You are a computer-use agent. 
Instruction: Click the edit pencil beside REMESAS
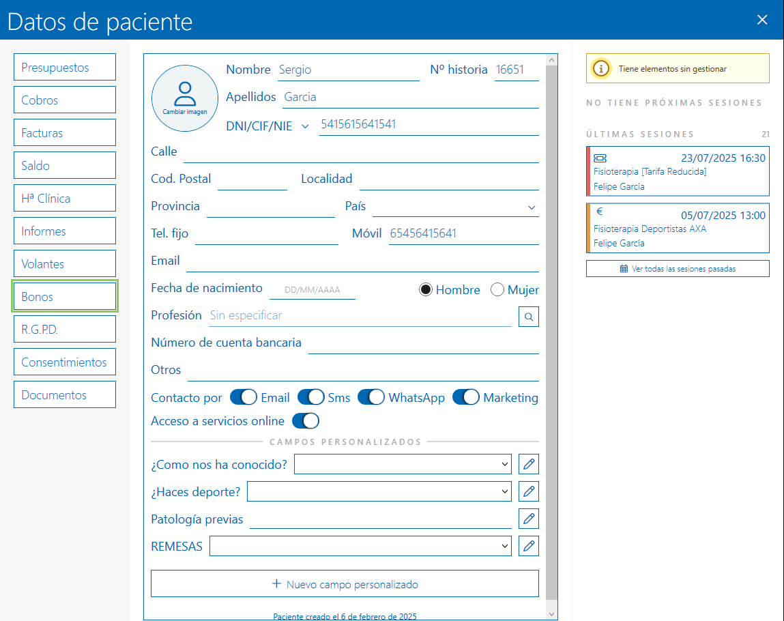click(x=528, y=546)
